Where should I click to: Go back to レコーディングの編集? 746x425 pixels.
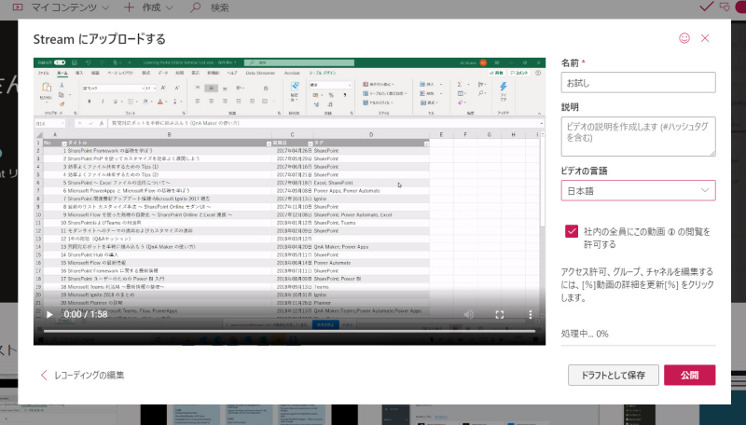82,375
